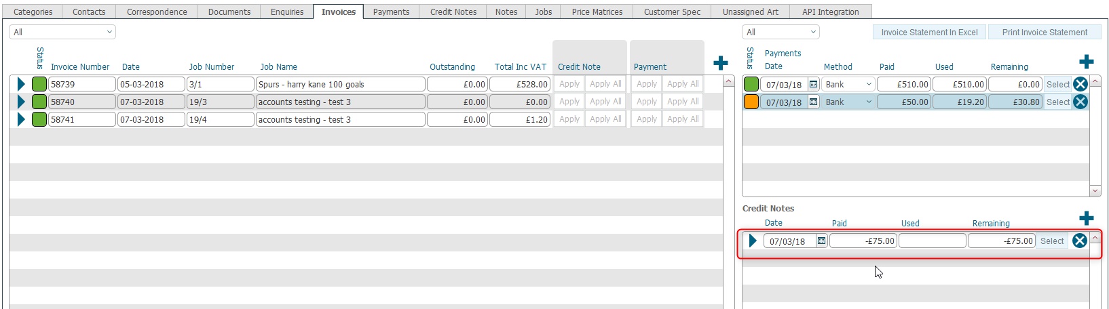Click the plus icon above the payments list
This screenshot has width=1109, height=309.
pos(1086,62)
